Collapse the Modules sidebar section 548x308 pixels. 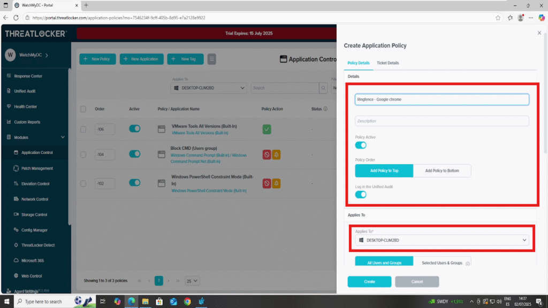click(63, 137)
